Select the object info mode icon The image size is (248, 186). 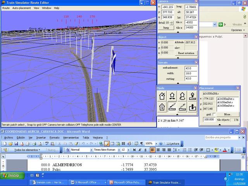pyautogui.click(x=162, y=107)
